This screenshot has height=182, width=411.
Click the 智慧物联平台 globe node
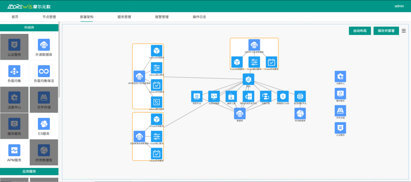click(x=300, y=96)
